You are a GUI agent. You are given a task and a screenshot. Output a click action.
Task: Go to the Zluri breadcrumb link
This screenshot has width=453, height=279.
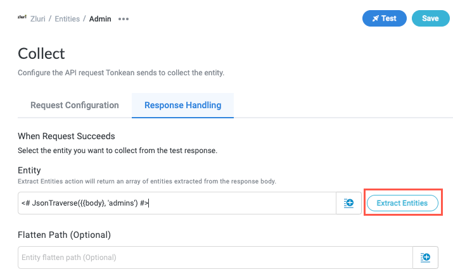click(x=39, y=19)
